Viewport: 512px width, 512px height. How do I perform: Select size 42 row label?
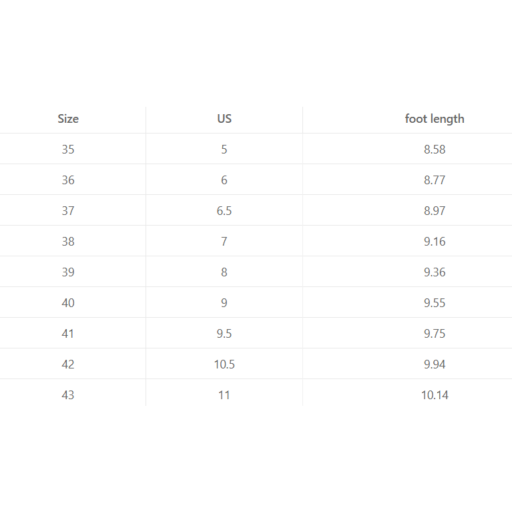[68, 364]
